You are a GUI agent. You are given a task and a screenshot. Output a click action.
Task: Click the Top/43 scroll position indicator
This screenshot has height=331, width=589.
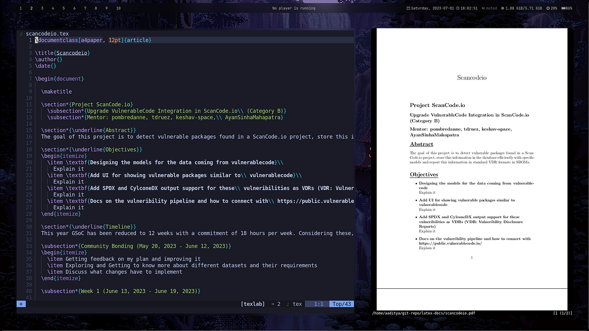point(342,304)
